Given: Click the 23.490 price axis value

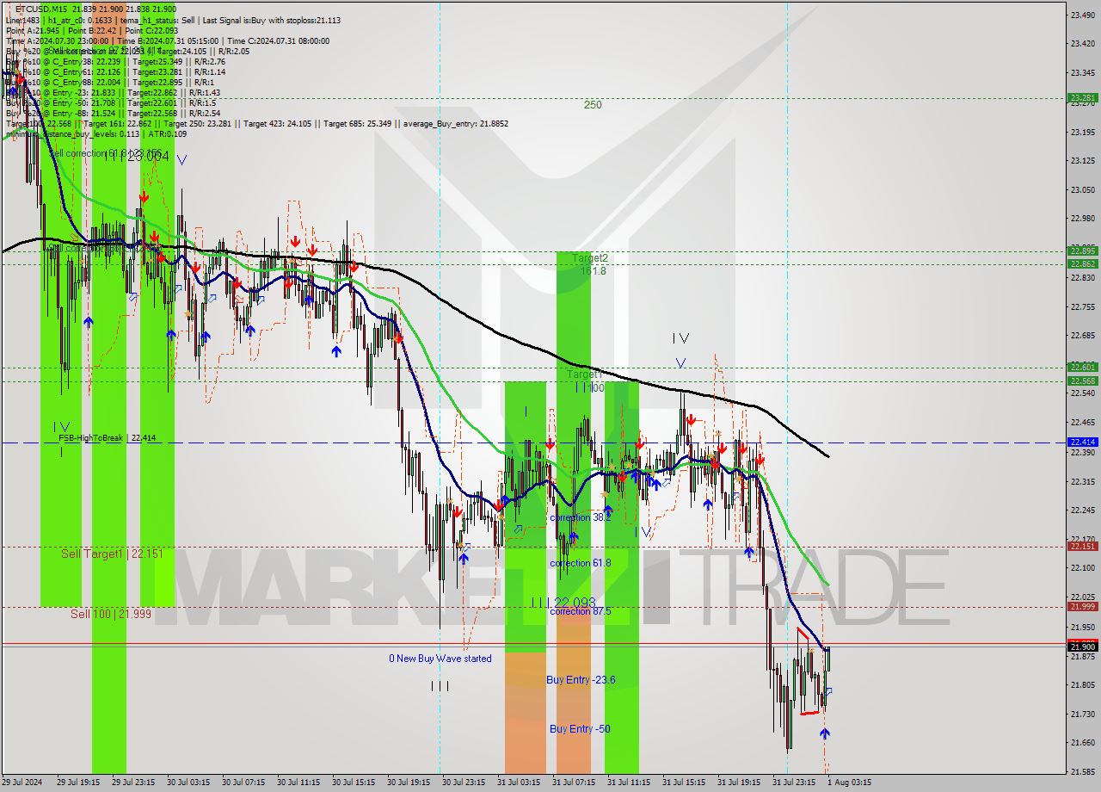Looking at the screenshot, I should coord(1081,15).
